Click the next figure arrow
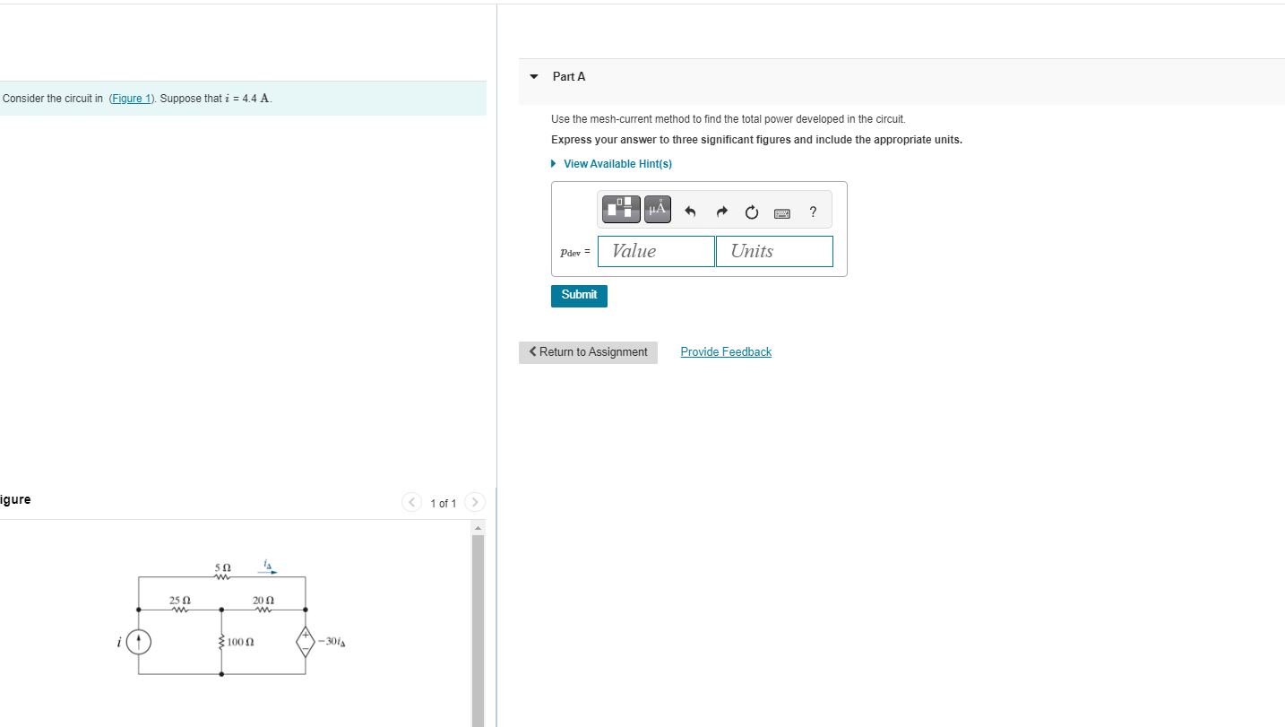1285x727 pixels. pyautogui.click(x=474, y=502)
